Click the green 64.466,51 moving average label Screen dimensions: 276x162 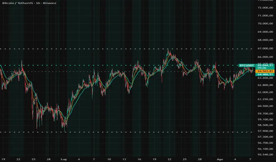pyautogui.click(x=265, y=74)
